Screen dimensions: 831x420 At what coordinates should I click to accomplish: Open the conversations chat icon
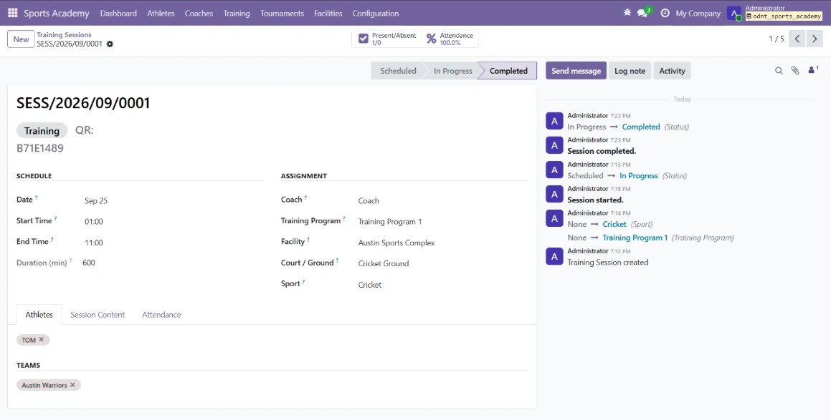[x=645, y=12]
